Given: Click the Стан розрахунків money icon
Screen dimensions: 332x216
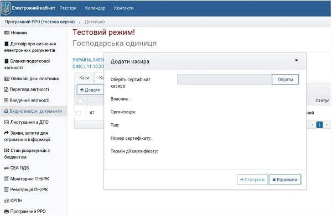Looking at the screenshot, I should click(x=7, y=150).
